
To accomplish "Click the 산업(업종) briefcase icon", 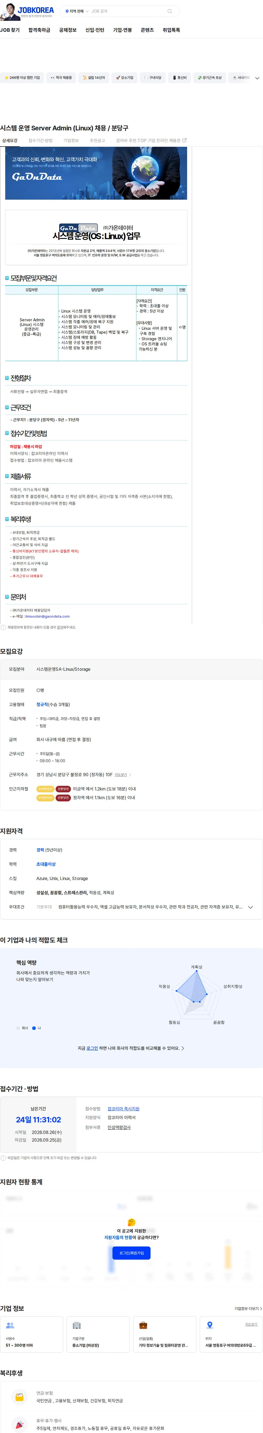I will (x=143, y=1326).
